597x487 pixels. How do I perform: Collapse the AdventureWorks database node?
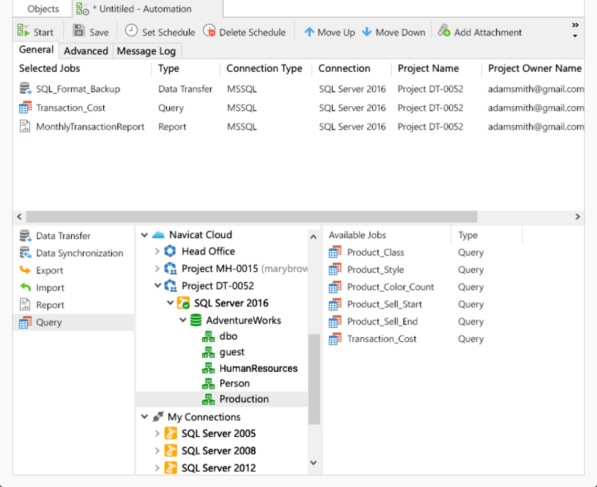click(x=183, y=320)
